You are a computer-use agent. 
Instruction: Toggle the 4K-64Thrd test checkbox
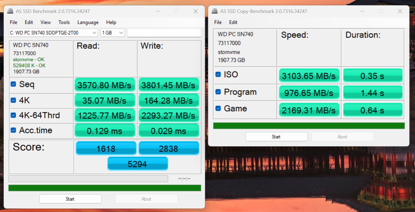(13, 115)
